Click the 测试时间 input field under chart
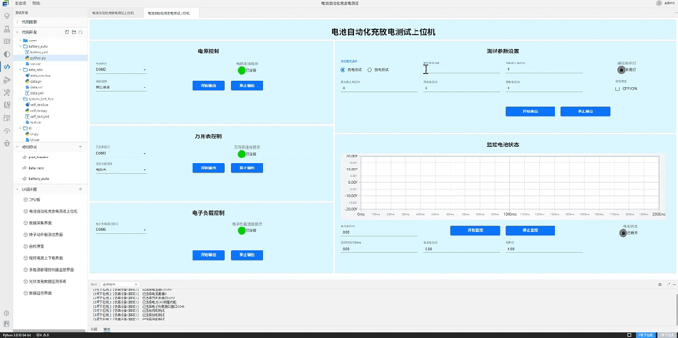This screenshot has width=678, height=338. pyautogui.click(x=379, y=249)
